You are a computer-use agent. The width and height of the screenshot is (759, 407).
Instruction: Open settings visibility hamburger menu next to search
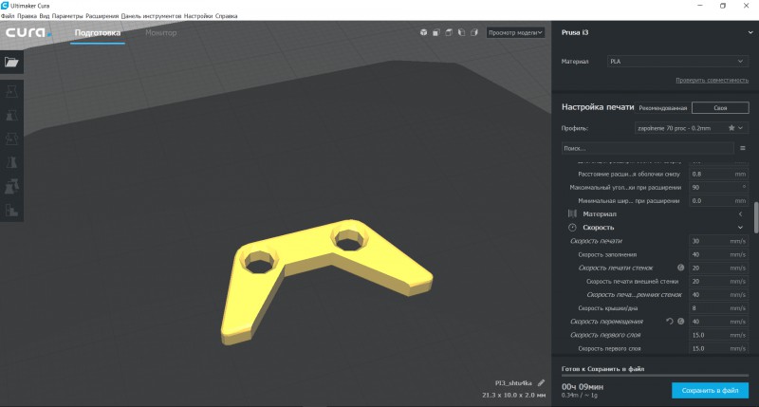743,148
